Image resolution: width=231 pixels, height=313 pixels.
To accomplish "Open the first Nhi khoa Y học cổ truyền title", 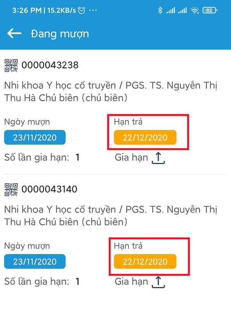I will tap(111, 92).
